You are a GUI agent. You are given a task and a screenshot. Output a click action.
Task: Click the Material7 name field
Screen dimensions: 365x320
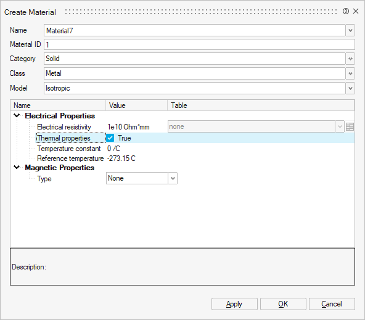click(195, 30)
